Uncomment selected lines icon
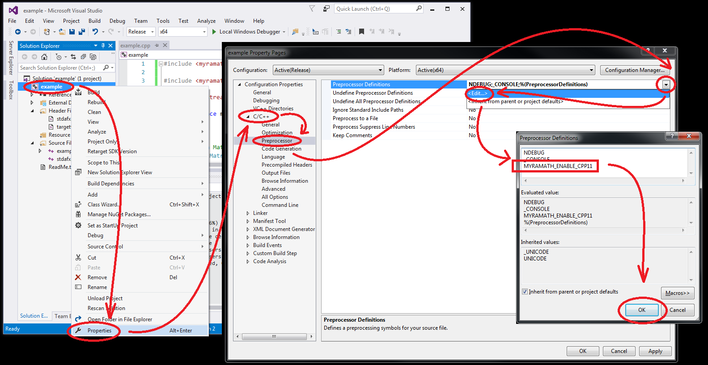The width and height of the screenshot is (708, 365). click(x=348, y=32)
